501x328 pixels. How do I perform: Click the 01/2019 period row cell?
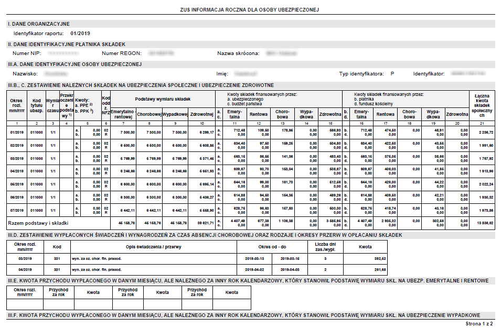[17, 133]
